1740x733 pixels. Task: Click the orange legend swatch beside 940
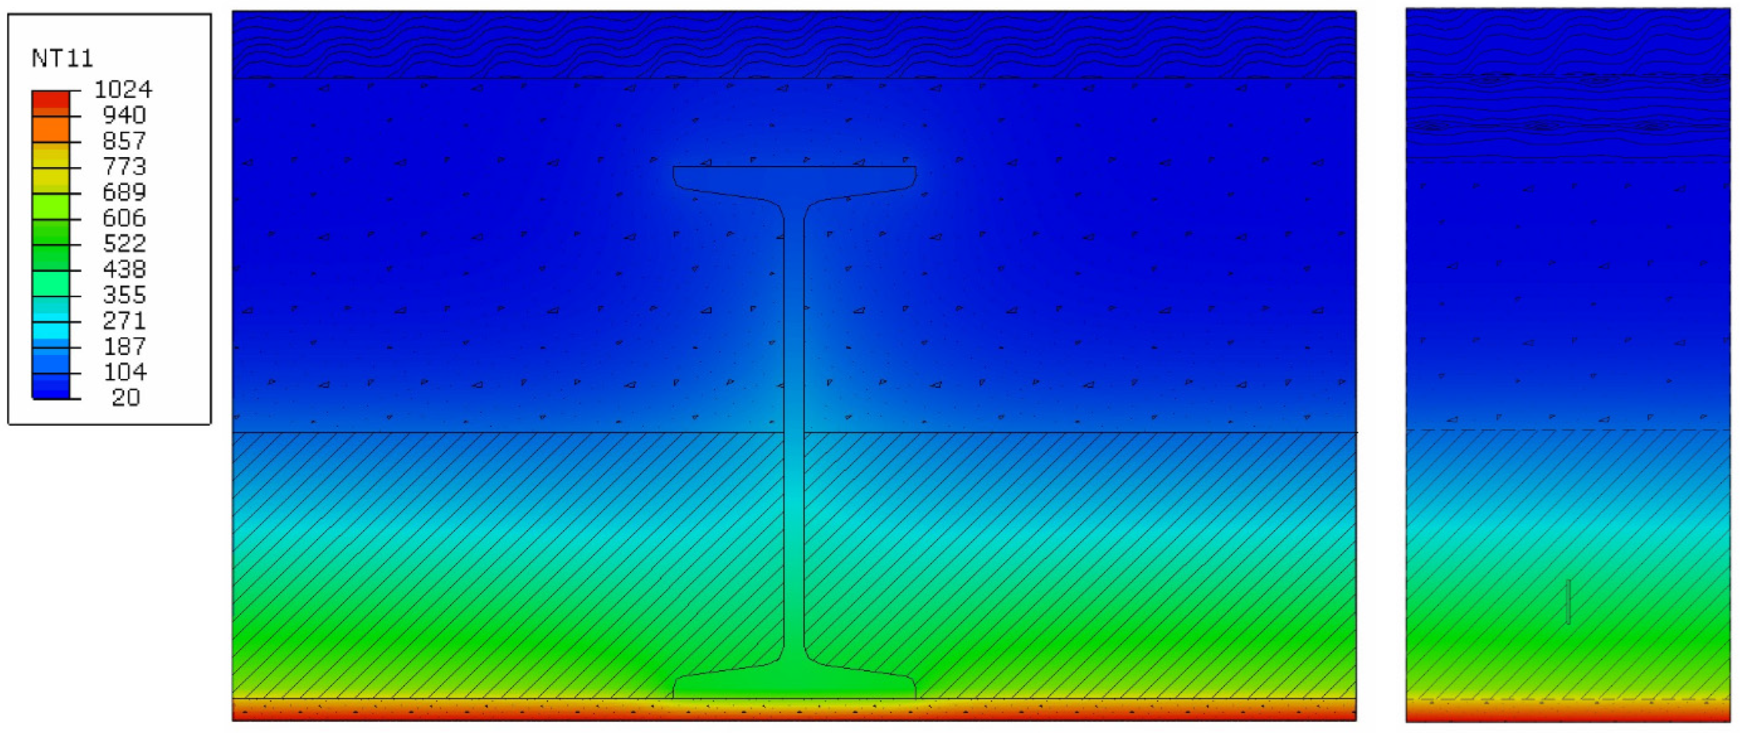coord(51,128)
